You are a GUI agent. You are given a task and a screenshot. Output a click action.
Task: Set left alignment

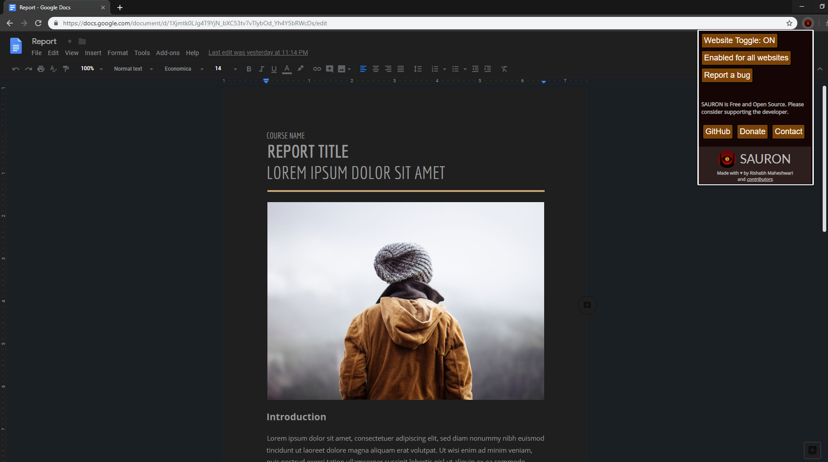click(x=363, y=69)
